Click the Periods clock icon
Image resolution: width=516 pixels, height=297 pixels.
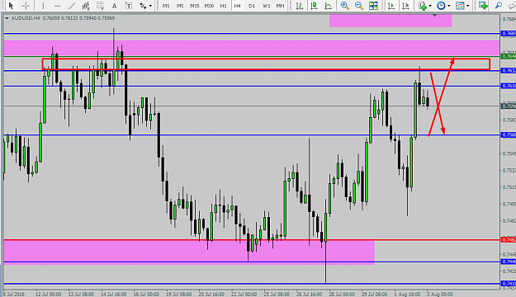click(x=441, y=6)
